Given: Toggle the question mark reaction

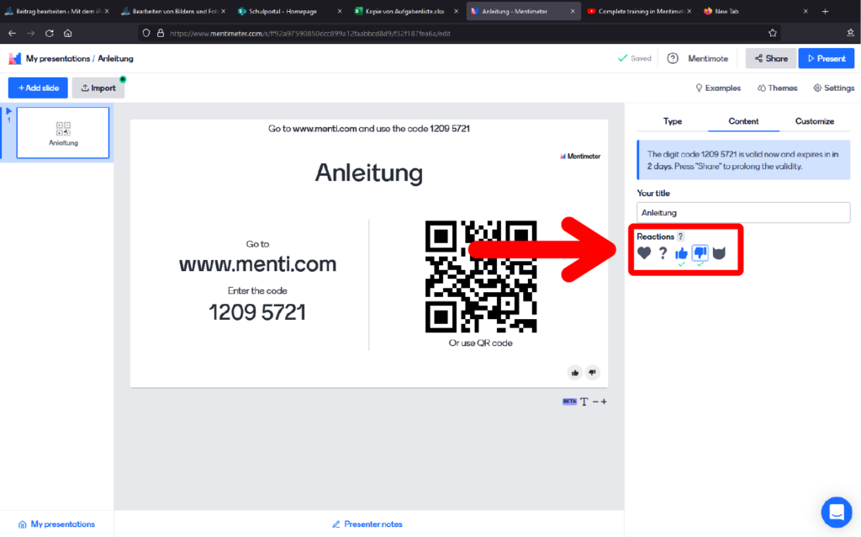Looking at the screenshot, I should click(x=663, y=253).
